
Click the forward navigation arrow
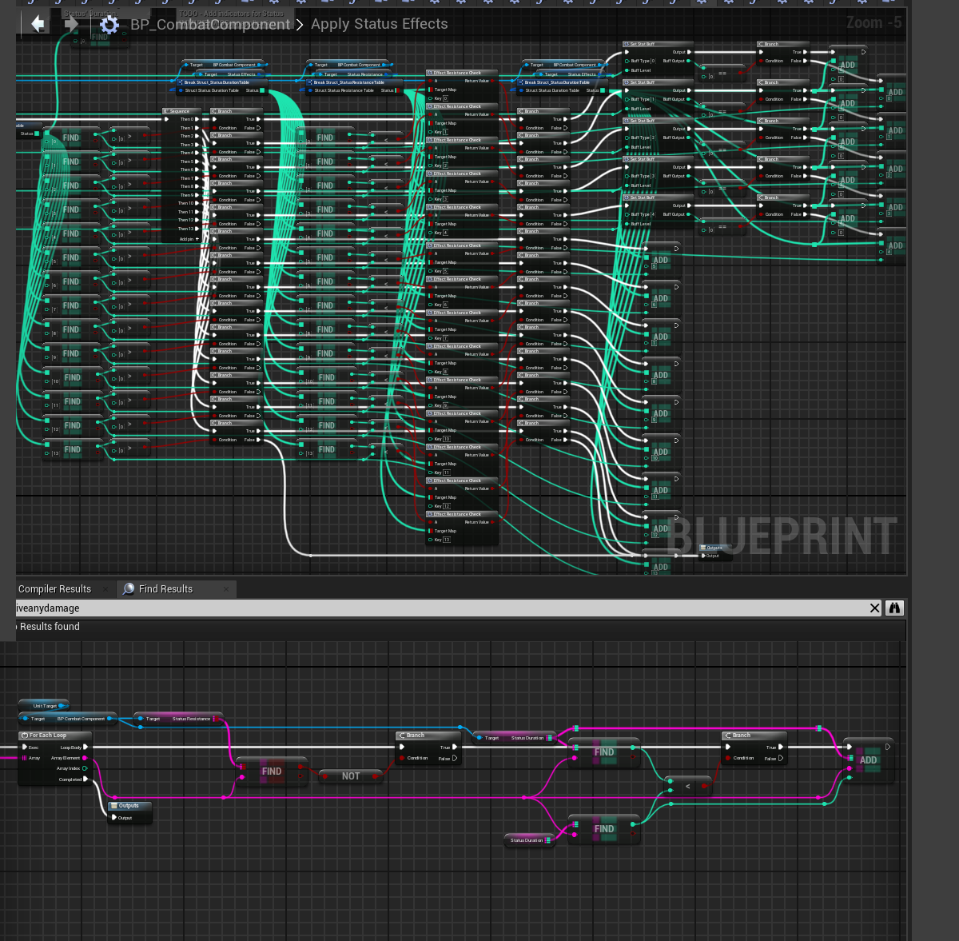point(72,24)
